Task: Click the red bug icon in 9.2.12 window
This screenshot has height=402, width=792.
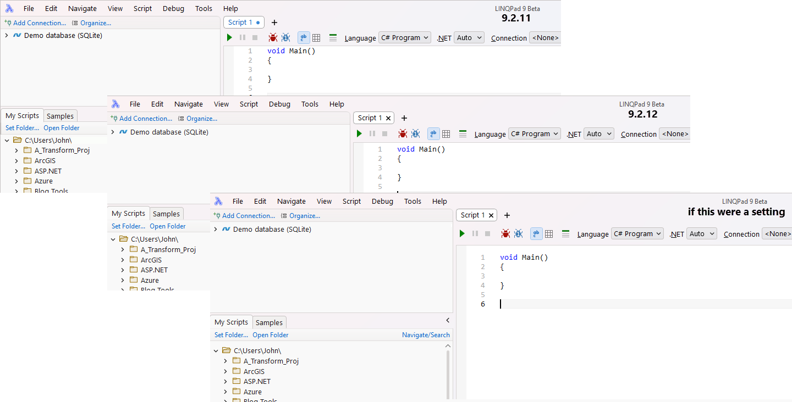Action: [403, 133]
